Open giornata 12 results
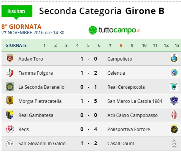Image resolution: width=181 pixels, height=152 pixels. [166, 45]
